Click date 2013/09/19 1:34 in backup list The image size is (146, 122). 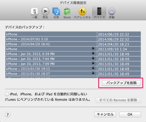click(x=112, y=49)
